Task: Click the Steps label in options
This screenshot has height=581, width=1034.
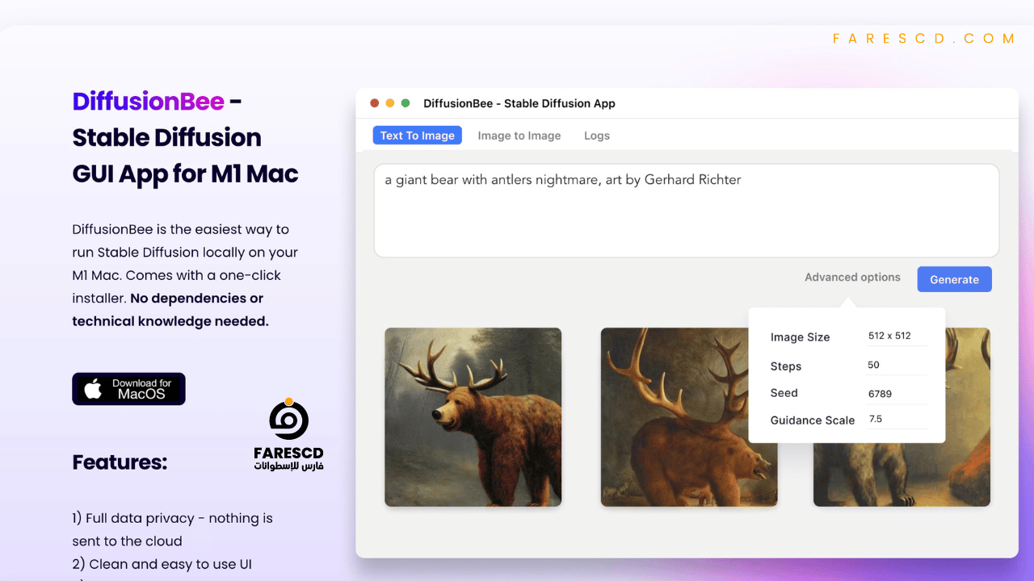Action: pyautogui.click(x=786, y=366)
